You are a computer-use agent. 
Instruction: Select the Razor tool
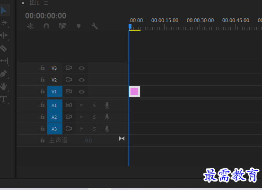(4, 49)
